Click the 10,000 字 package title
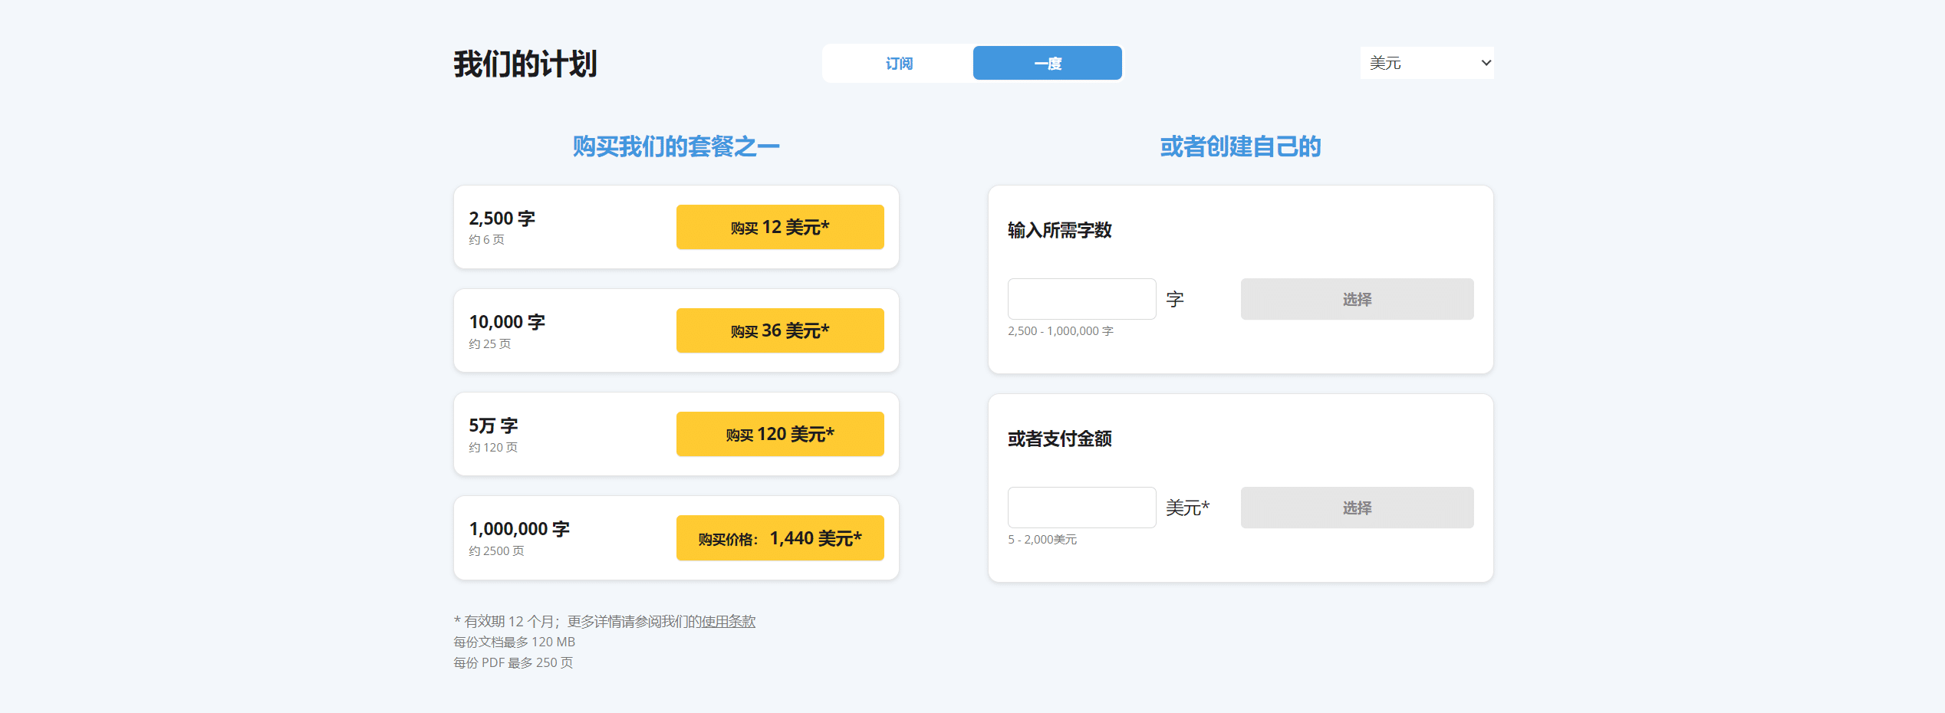The image size is (1945, 713). click(507, 322)
